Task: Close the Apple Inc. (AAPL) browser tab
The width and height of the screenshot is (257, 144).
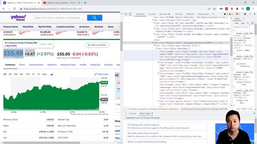Action: (x=39, y=3)
